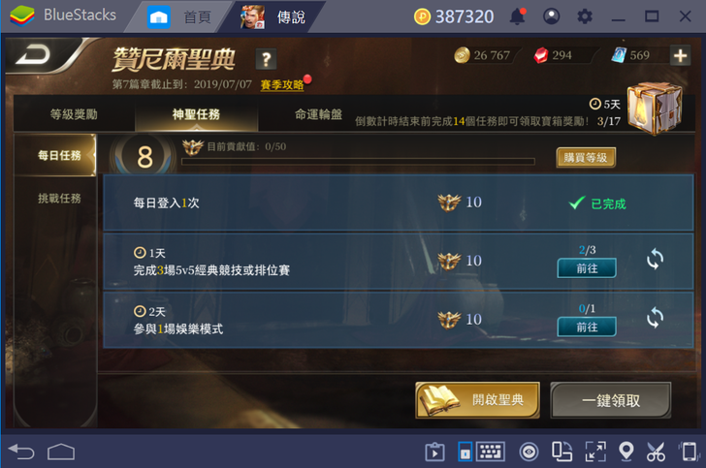Click the BlueStacks account profile icon
706x468 pixels.
(552, 16)
